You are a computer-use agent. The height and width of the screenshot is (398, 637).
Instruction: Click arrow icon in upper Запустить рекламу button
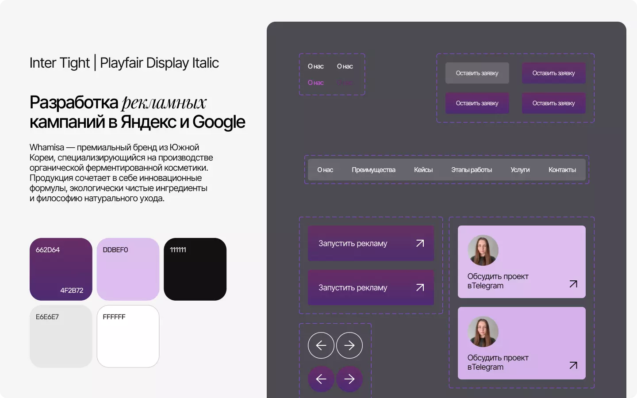click(420, 243)
